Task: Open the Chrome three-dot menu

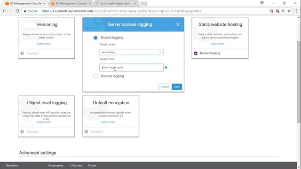Action: click(x=296, y=11)
